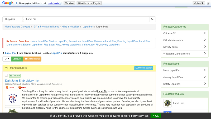Screen dimensions: 211x119
Task: Open Cloisonne Lapel Pins related search
Action: point(105,41)
